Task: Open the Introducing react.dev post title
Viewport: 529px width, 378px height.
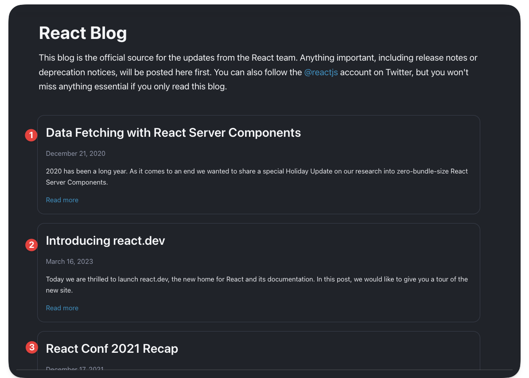Action: (x=105, y=241)
